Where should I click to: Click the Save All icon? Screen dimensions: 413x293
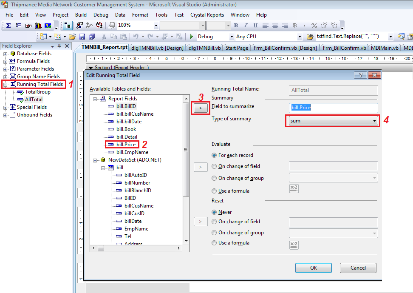pyautogui.click(x=92, y=37)
